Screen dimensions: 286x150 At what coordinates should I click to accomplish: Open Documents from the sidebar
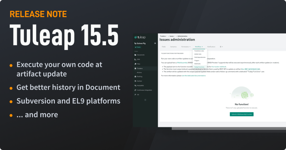point(140,55)
